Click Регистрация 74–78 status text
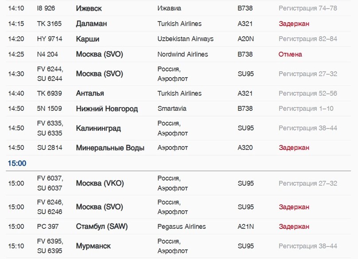Viewport: 358px width, 259px height. pyautogui.click(x=308, y=8)
